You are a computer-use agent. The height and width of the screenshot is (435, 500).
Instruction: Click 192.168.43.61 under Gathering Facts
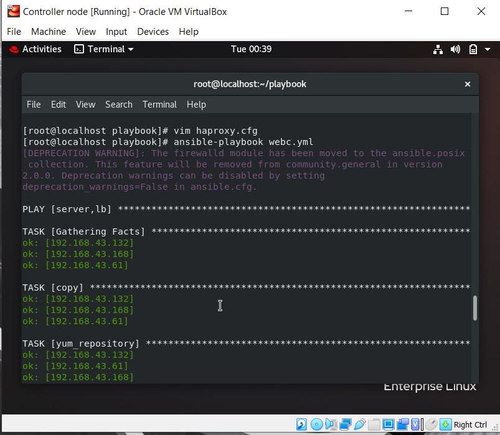tap(87, 265)
